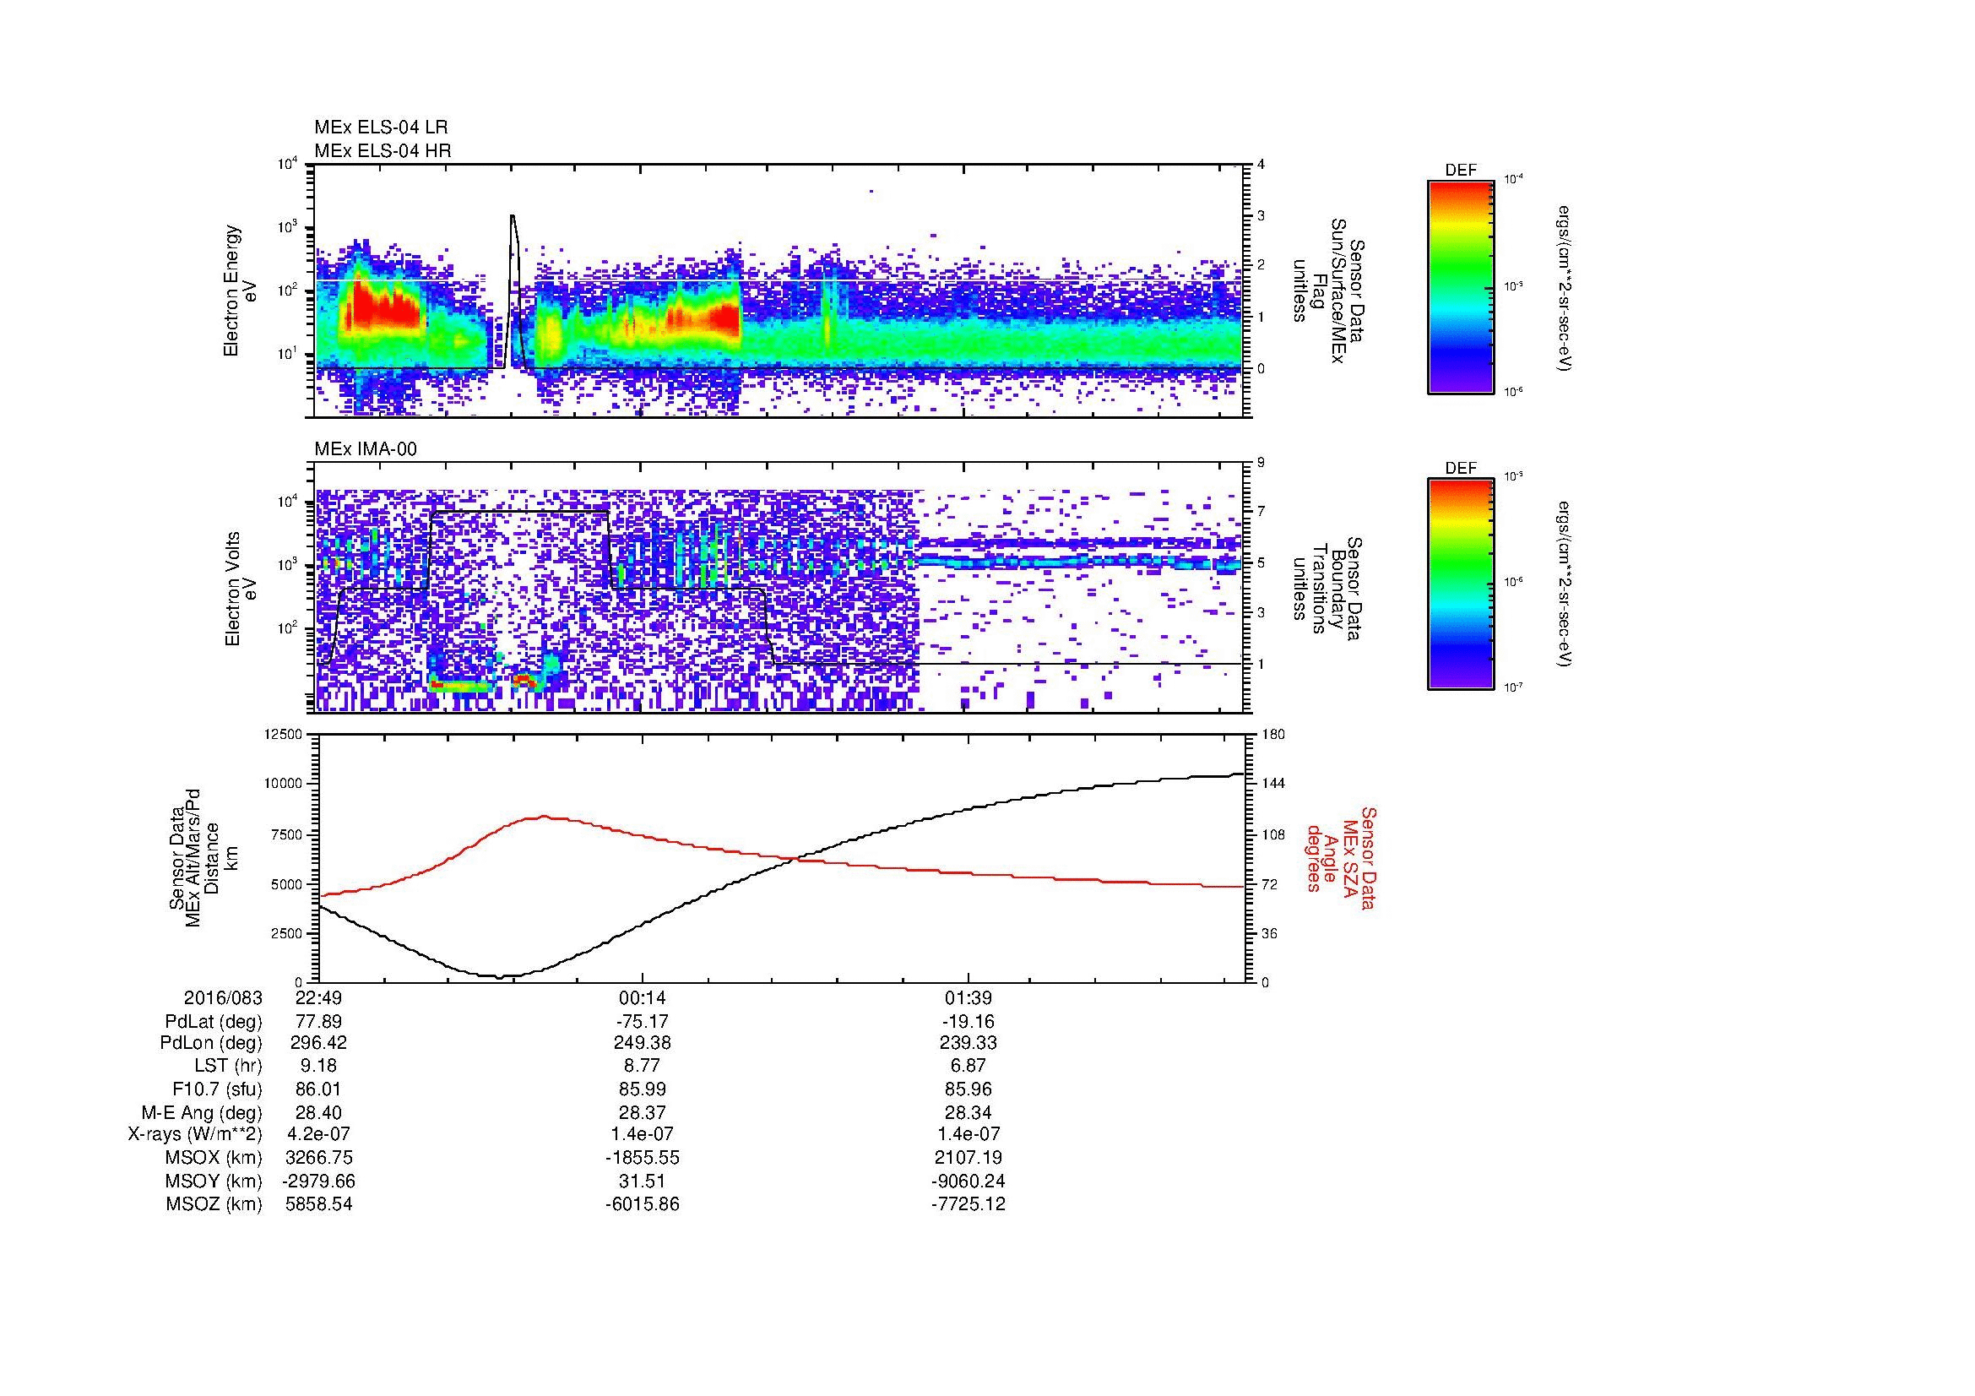Click the 'F10.7 (sfu)' row label

point(217,1089)
